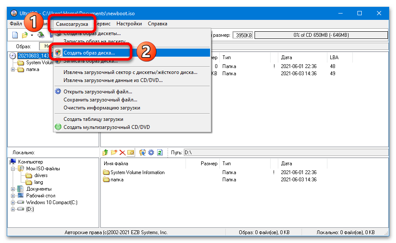Image resolution: width=396 pixels, height=243 pixels.
Task: Click Имя файла column header in local list
Action: click(x=143, y=164)
